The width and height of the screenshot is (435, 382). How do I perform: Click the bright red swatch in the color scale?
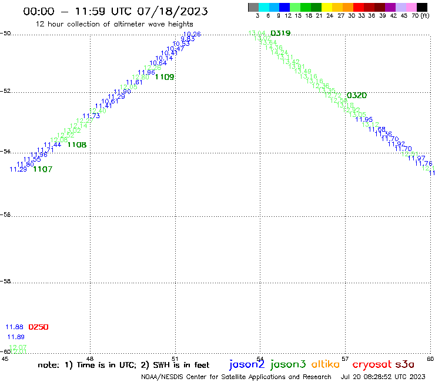359,7
